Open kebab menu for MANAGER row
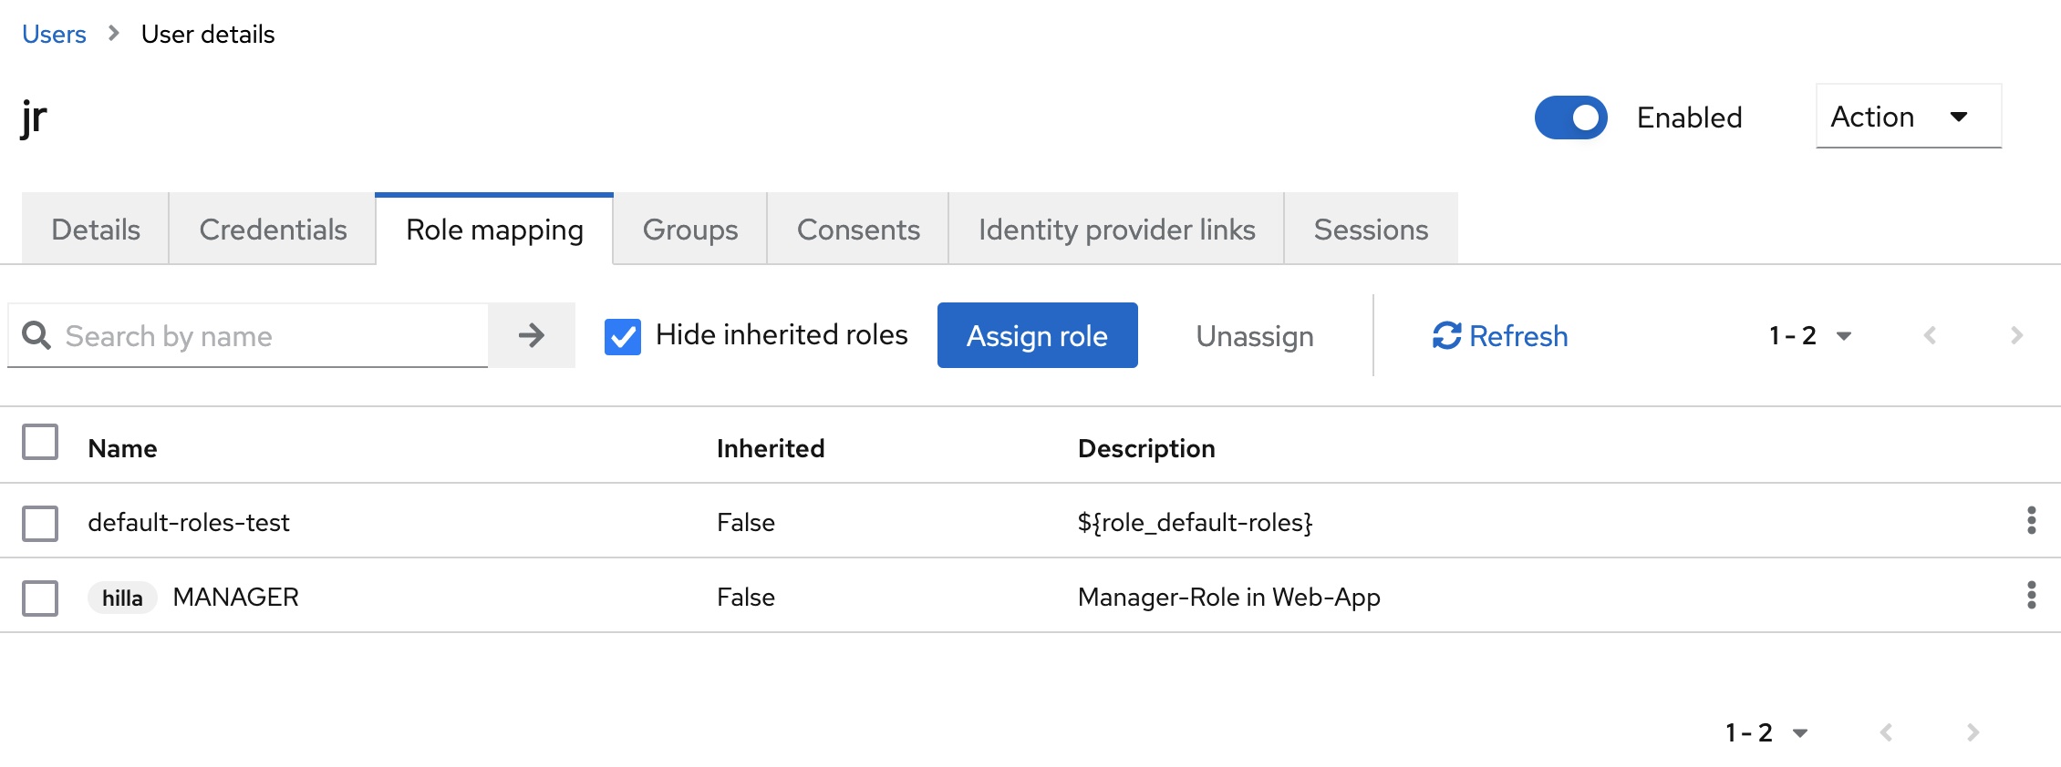This screenshot has height=767, width=2061. (x=2031, y=595)
